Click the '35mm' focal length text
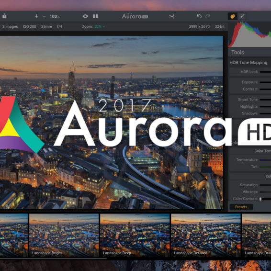 (x=46, y=26)
